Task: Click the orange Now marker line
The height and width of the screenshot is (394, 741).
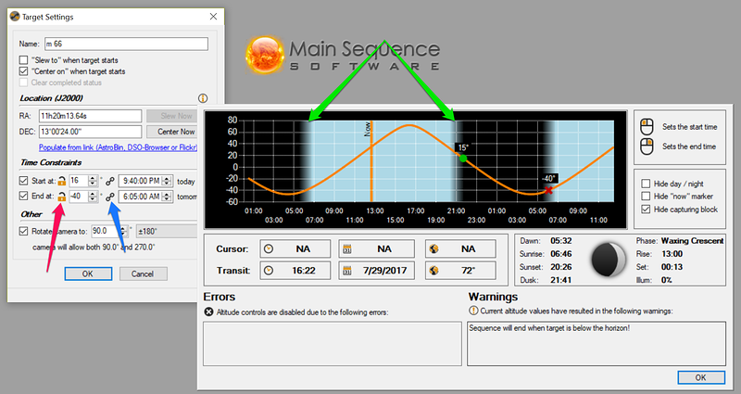Action: point(371,160)
